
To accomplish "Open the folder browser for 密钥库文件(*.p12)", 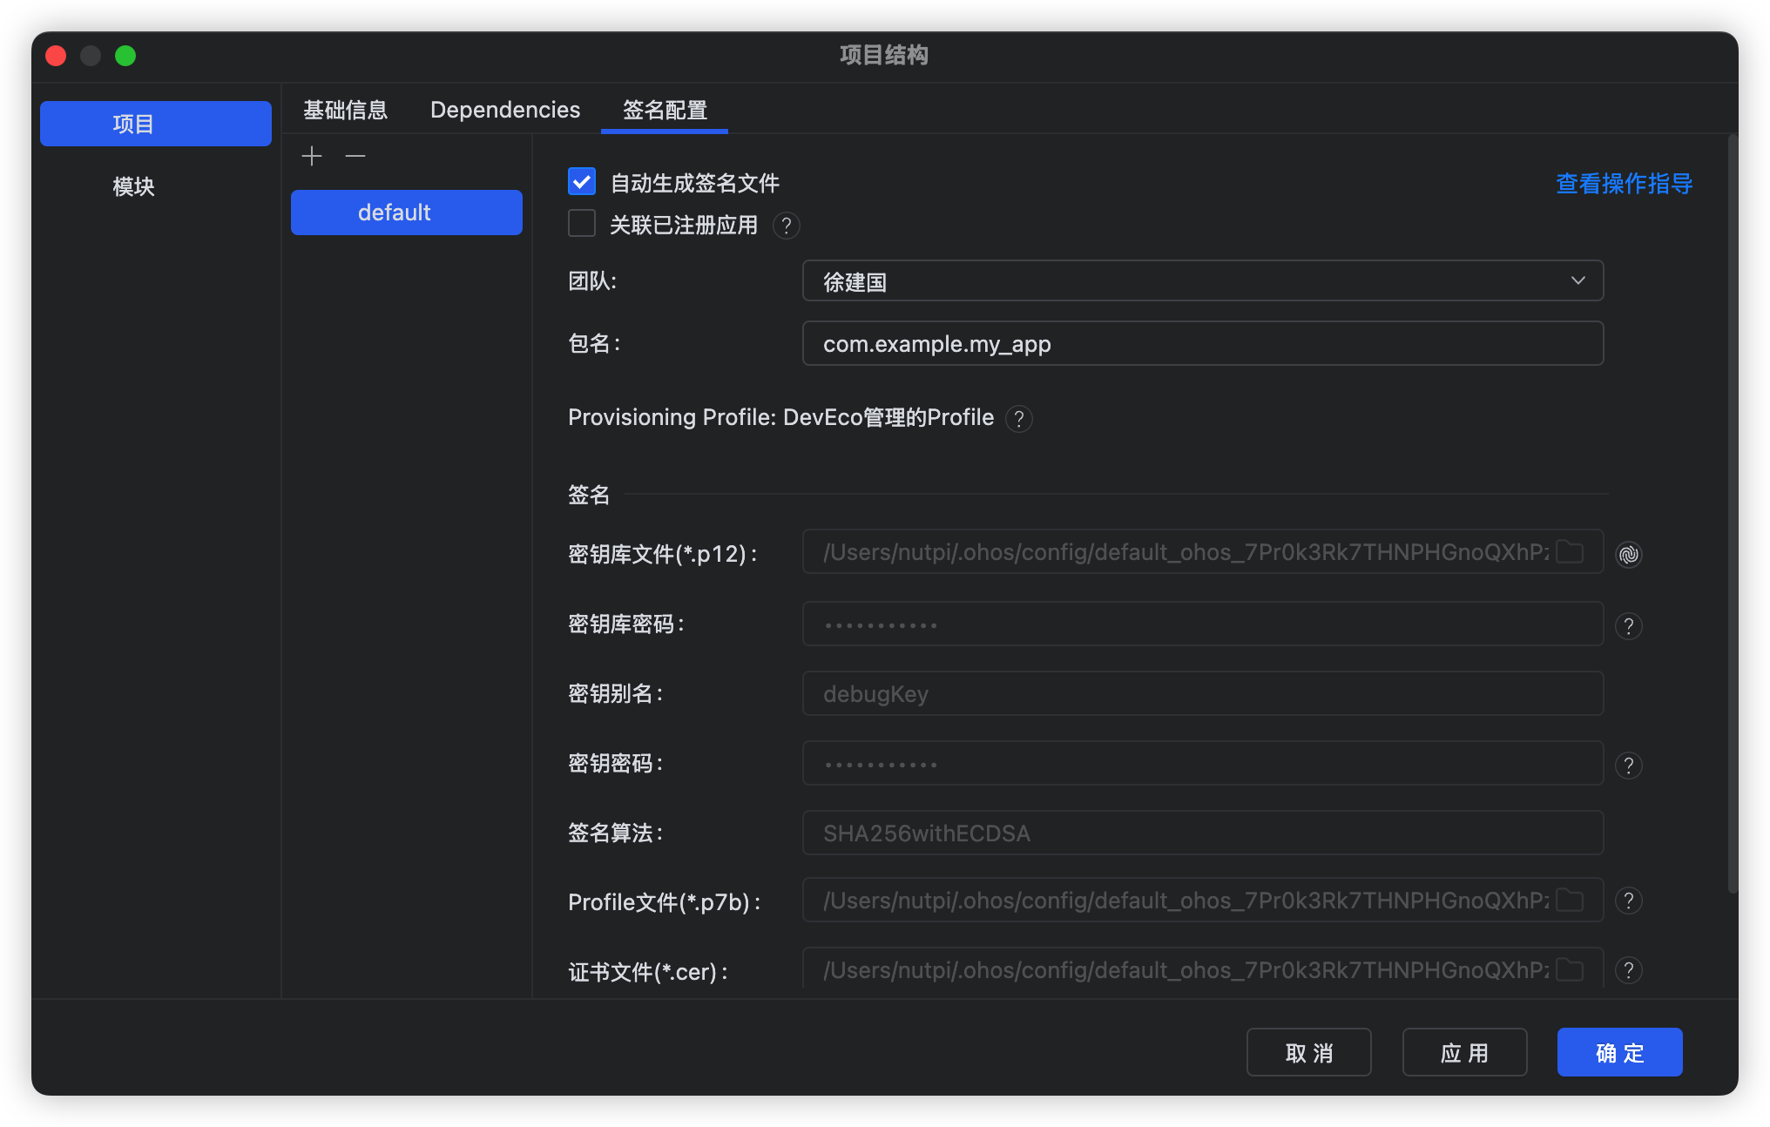I will click(1570, 551).
